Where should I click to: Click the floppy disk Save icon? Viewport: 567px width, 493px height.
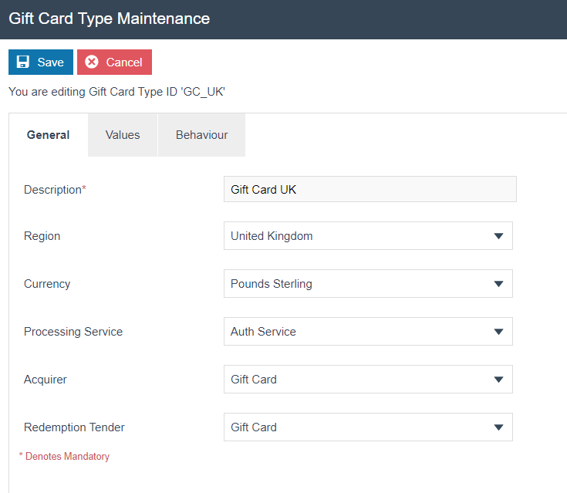(23, 62)
